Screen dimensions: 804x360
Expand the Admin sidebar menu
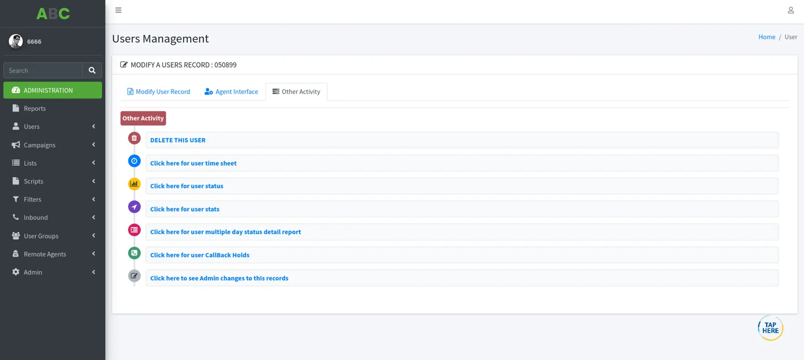[53, 272]
